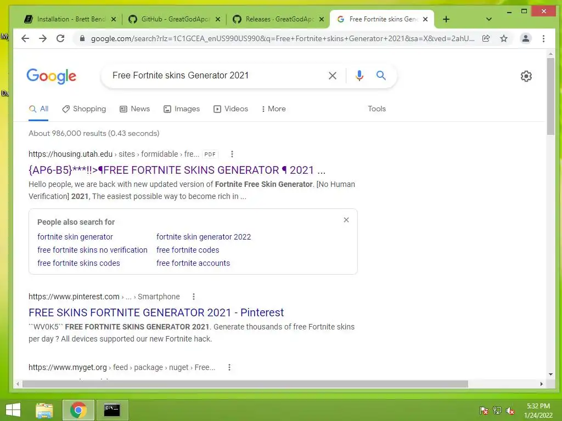
Task: Open the Pinterest FREE SKINS FORTNITE result
Action: 156,312
